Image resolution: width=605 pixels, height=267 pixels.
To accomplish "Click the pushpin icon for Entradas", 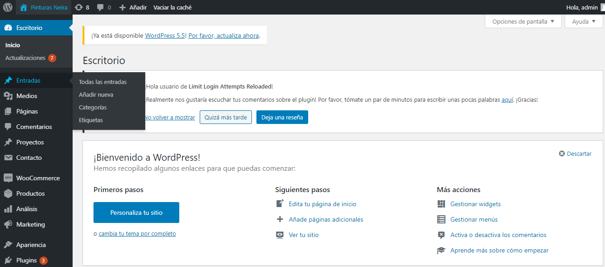I will (x=8, y=80).
